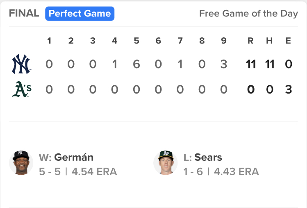
Task: Click Yankees 9th inning score of 3
Action: pyautogui.click(x=224, y=64)
